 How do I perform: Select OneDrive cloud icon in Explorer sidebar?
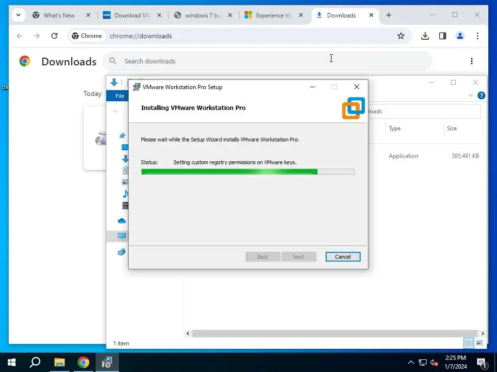[x=122, y=221]
